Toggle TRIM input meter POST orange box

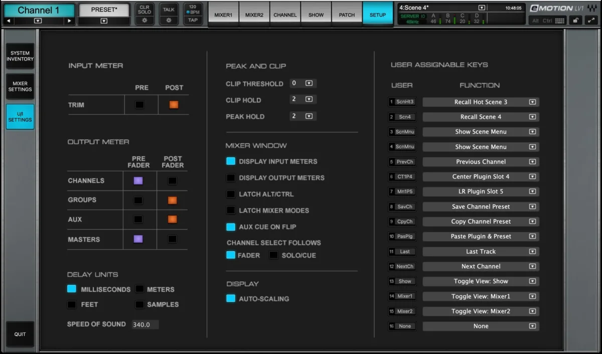(x=174, y=105)
